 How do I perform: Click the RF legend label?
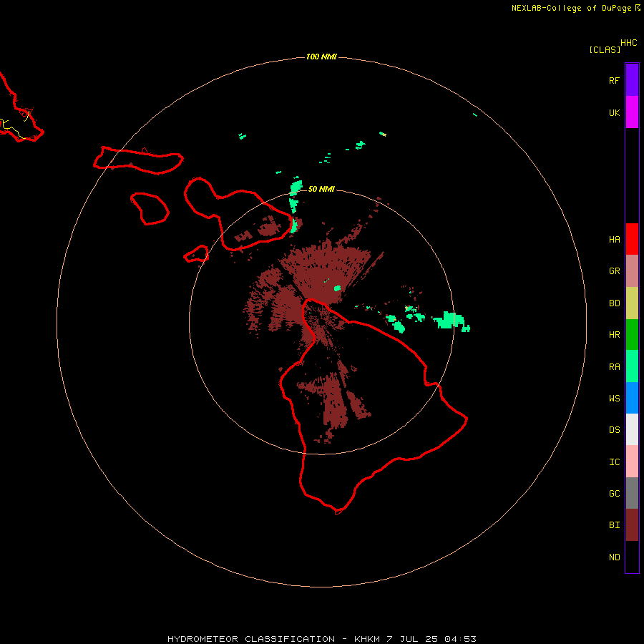click(x=614, y=80)
